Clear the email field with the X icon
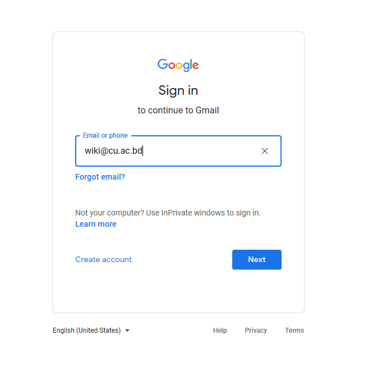The image size is (382, 367). click(265, 151)
